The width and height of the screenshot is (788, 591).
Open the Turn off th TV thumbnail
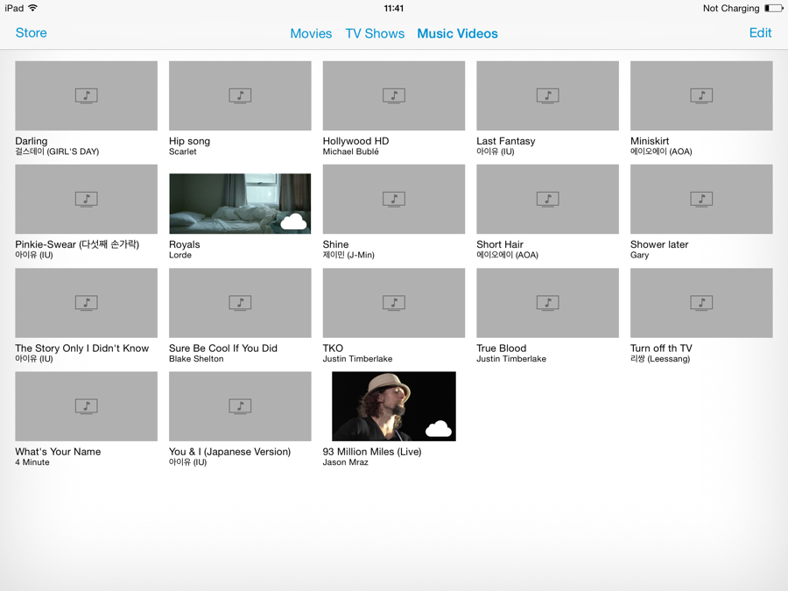tap(701, 303)
